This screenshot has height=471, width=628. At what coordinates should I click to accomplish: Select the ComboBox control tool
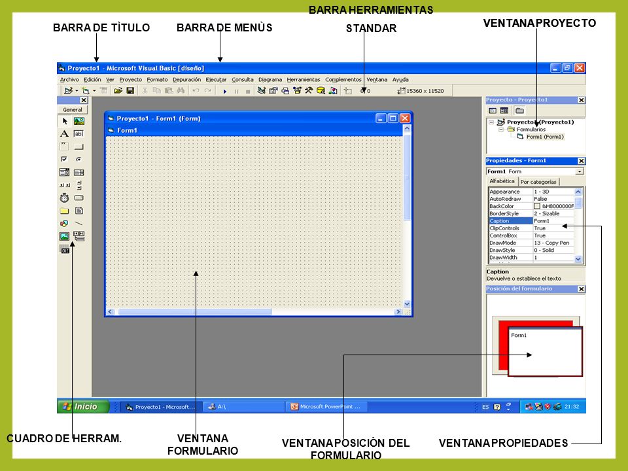[65, 172]
